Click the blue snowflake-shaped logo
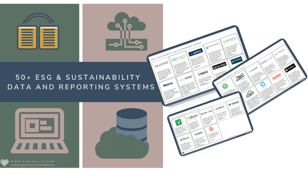Image resolution: width=308 pixels, height=178 pixels. pyautogui.click(x=263, y=84)
